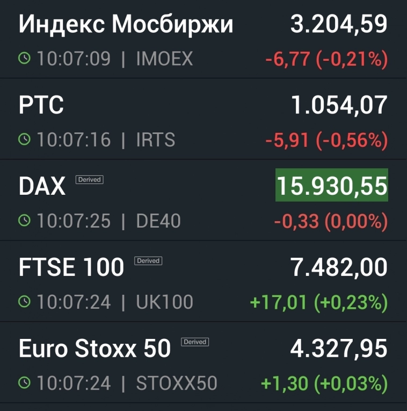The height and width of the screenshot is (411, 407).
Task: Open the PTC index details
Action: pyautogui.click(x=41, y=105)
